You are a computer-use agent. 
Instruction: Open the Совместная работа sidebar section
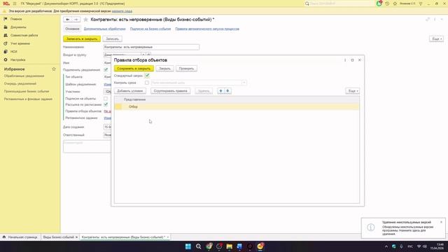pos(24,35)
